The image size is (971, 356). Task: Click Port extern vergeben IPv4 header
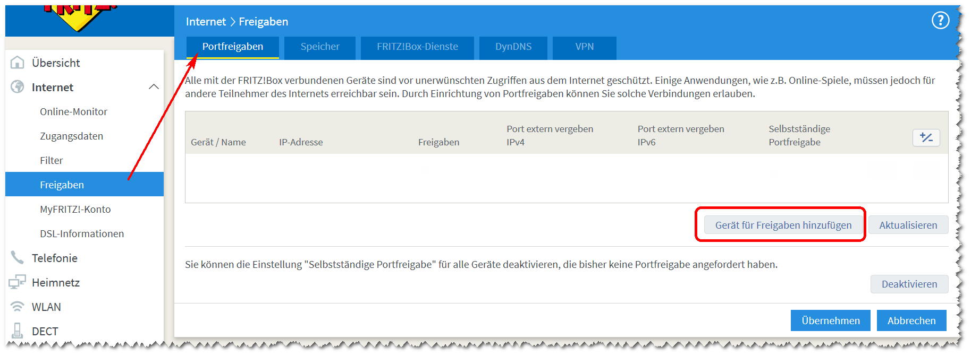[x=550, y=135]
